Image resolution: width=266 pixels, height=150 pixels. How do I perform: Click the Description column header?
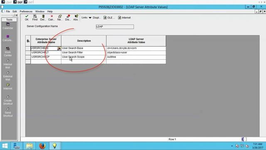tap(84, 41)
